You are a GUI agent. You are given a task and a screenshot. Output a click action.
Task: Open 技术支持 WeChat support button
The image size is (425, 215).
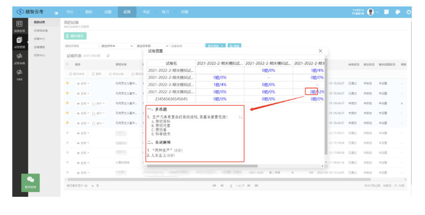coord(30,182)
